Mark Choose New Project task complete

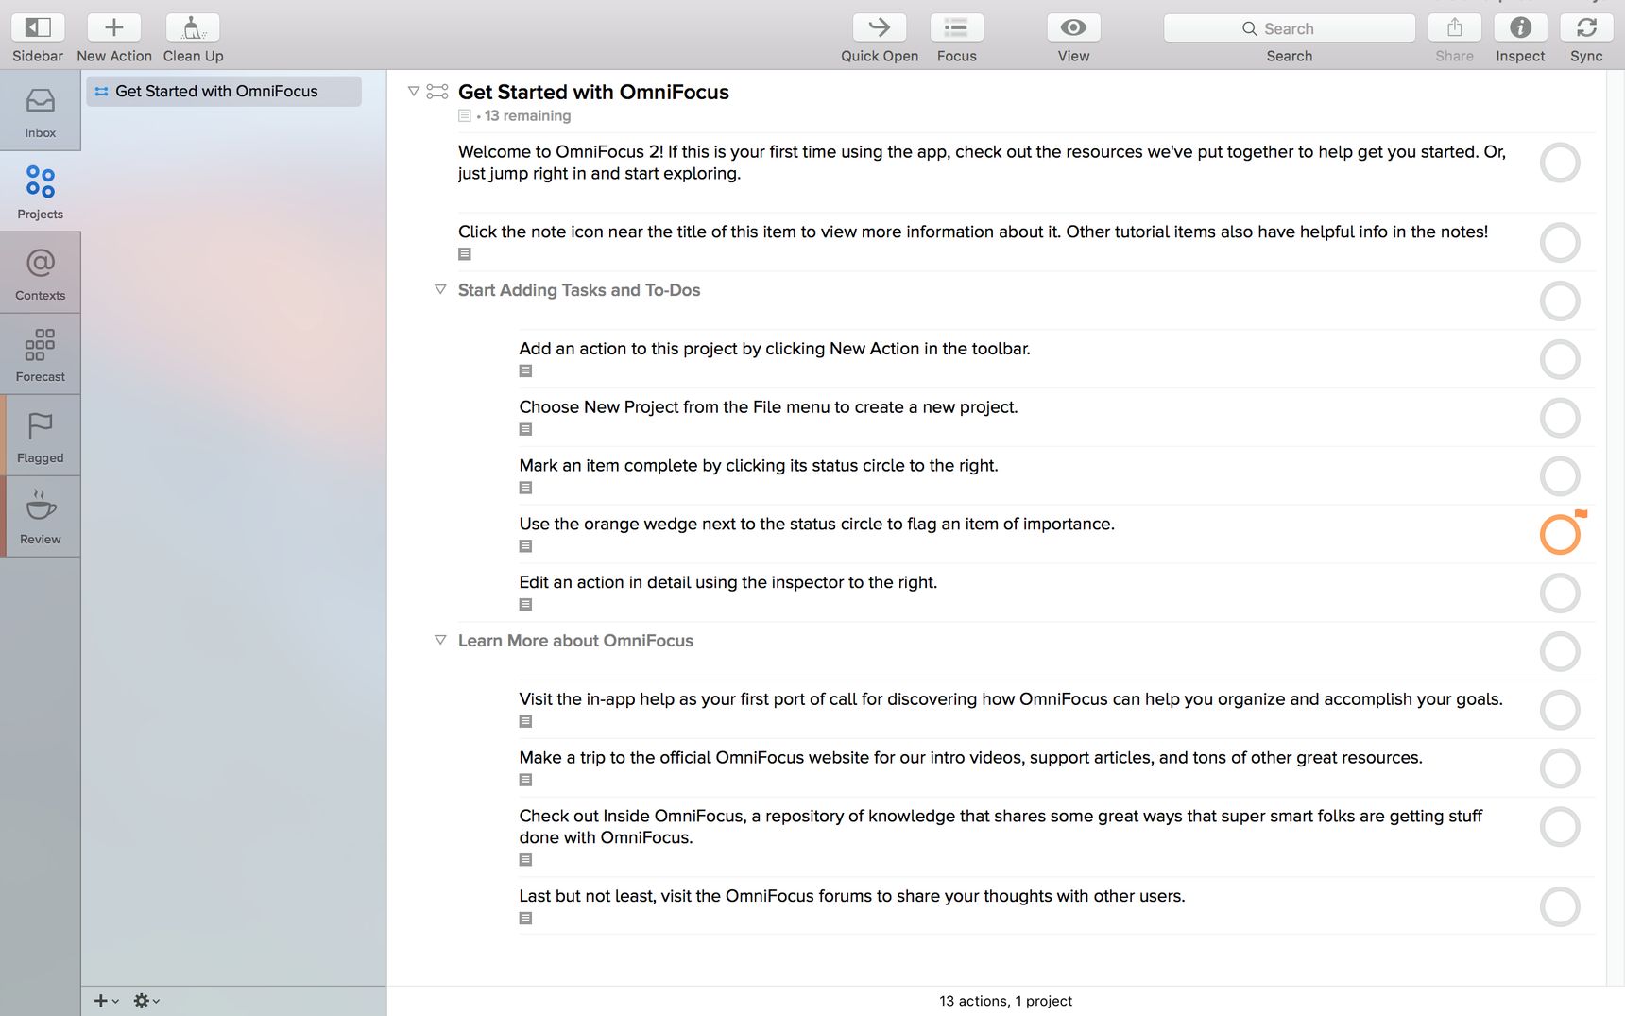pyautogui.click(x=1560, y=418)
